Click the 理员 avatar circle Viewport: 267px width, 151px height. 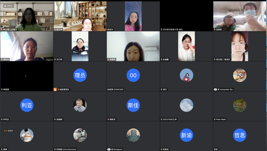tap(80, 75)
